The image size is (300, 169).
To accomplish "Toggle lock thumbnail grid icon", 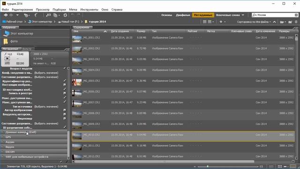I will [x=271, y=167].
